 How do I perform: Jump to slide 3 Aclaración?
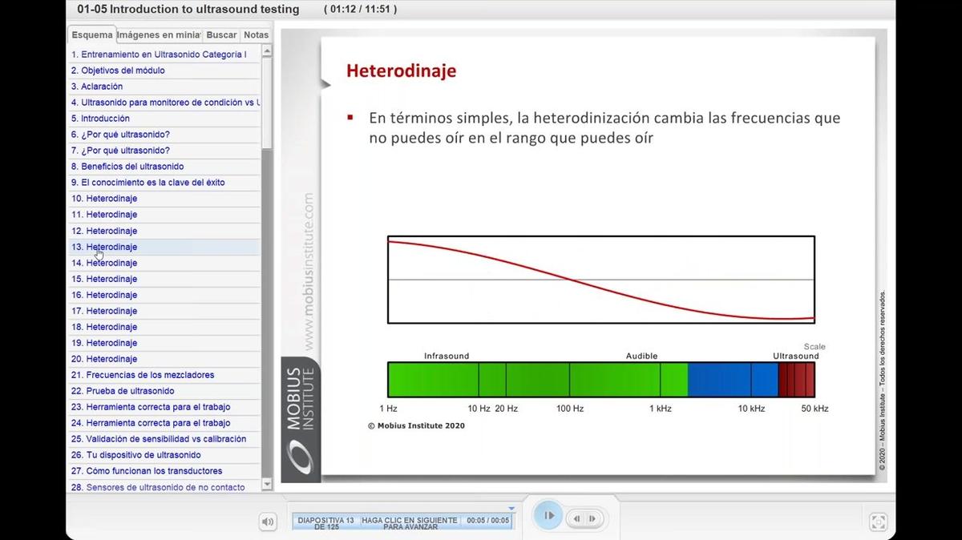pyautogui.click(x=164, y=87)
